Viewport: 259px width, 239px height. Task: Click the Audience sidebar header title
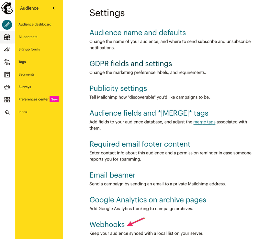coord(29,8)
